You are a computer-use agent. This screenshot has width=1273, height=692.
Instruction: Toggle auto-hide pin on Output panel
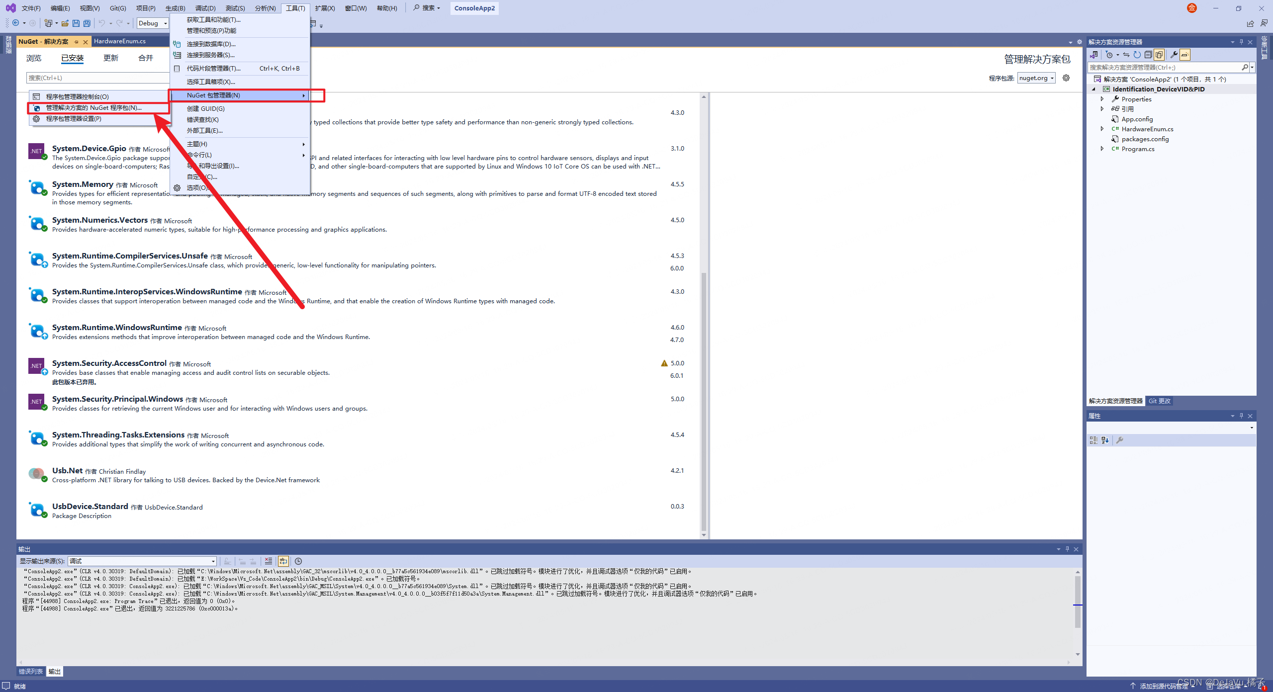coord(1067,549)
